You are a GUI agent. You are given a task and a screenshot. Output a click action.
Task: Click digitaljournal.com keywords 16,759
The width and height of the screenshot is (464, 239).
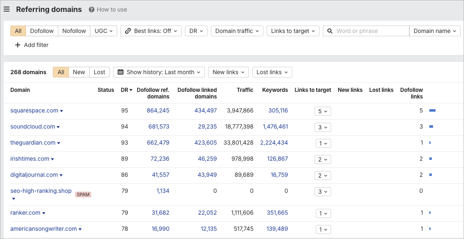[x=279, y=175]
